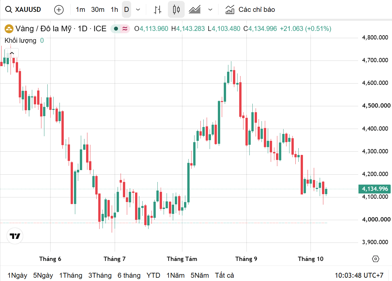The height and width of the screenshot is (281, 392).
Task: Click the 4,000.000 price axis label
Action: pyautogui.click(x=376, y=219)
